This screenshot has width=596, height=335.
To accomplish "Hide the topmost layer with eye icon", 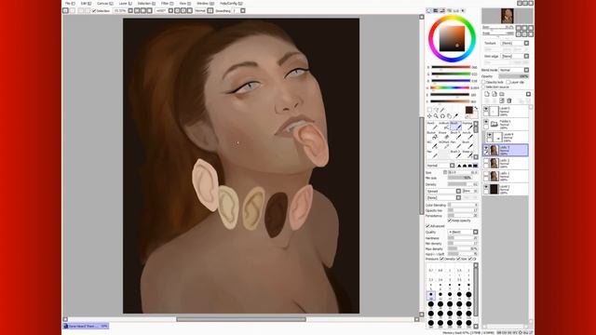I will [486, 109].
